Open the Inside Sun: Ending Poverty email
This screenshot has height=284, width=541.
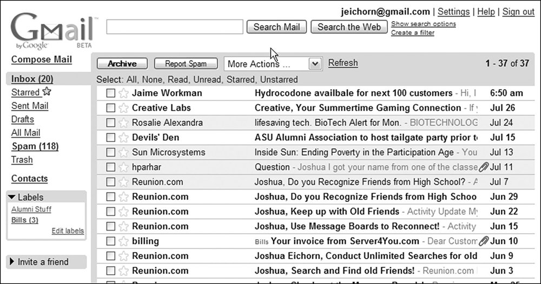(354, 152)
